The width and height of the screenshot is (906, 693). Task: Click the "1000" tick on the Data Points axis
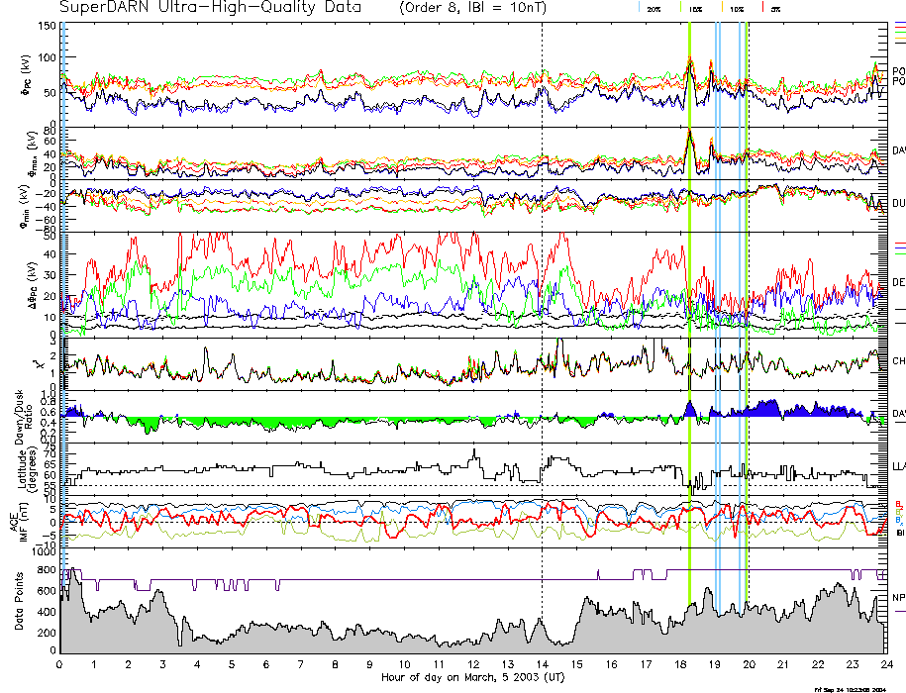[x=44, y=552]
